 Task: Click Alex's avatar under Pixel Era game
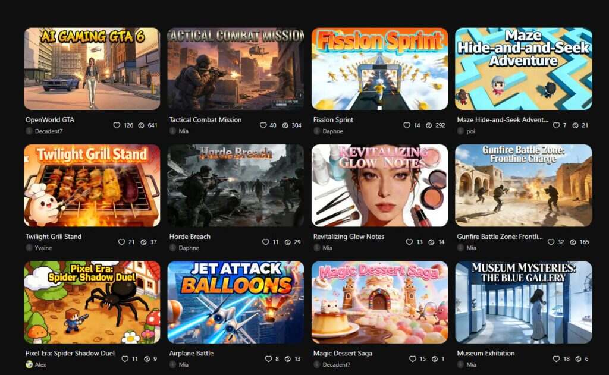29,364
